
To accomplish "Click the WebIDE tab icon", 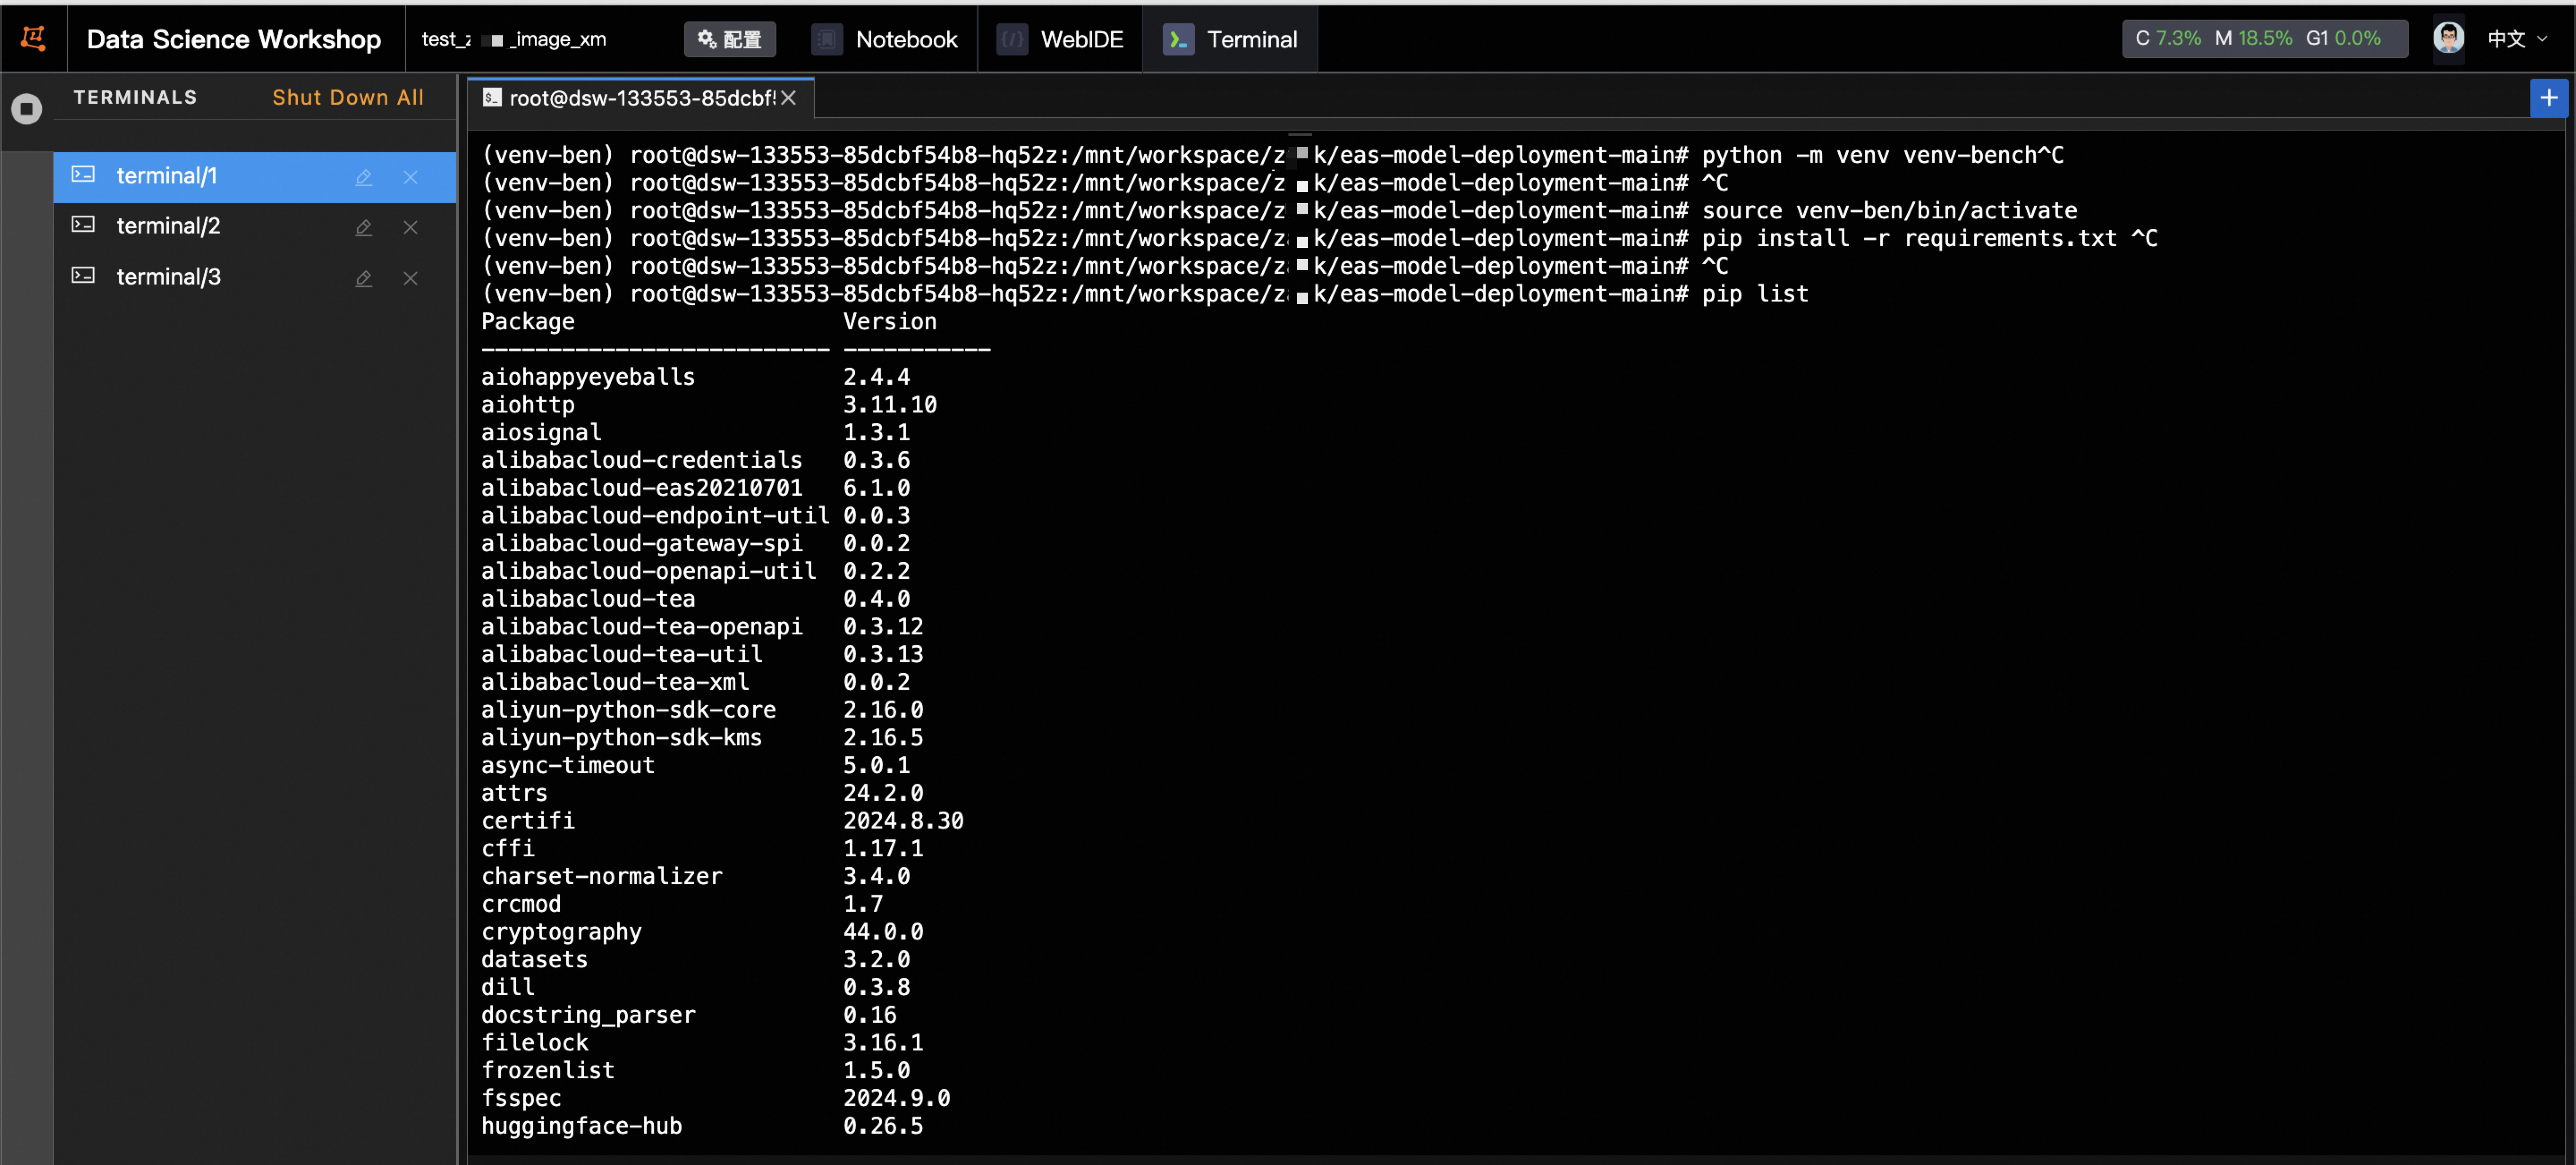I will pos(1012,39).
